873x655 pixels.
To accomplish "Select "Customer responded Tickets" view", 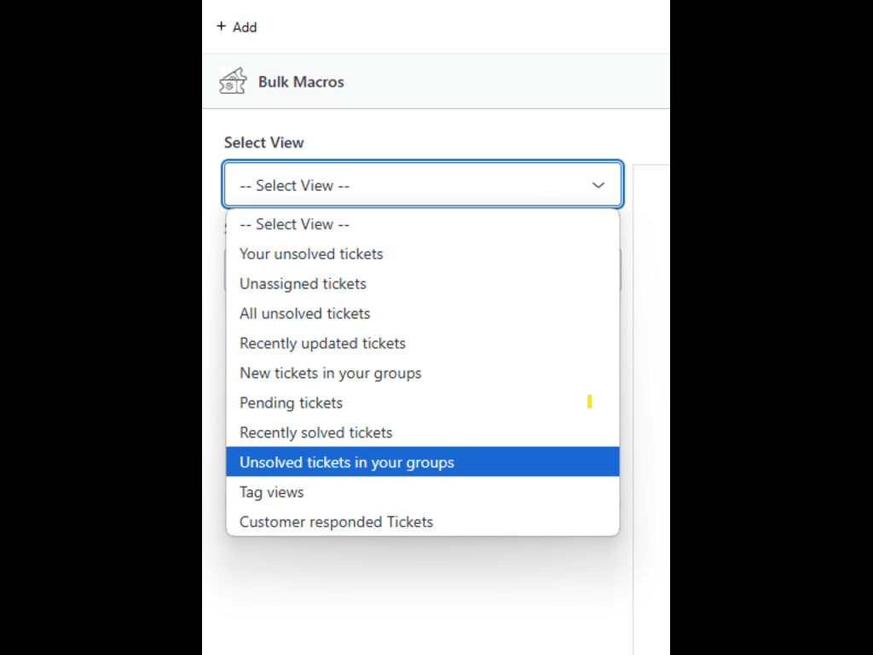I will click(x=336, y=522).
